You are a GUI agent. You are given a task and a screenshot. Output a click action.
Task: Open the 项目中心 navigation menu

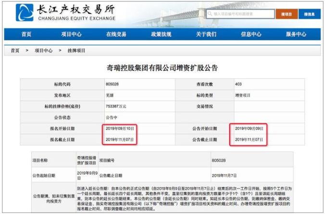(x=71, y=34)
